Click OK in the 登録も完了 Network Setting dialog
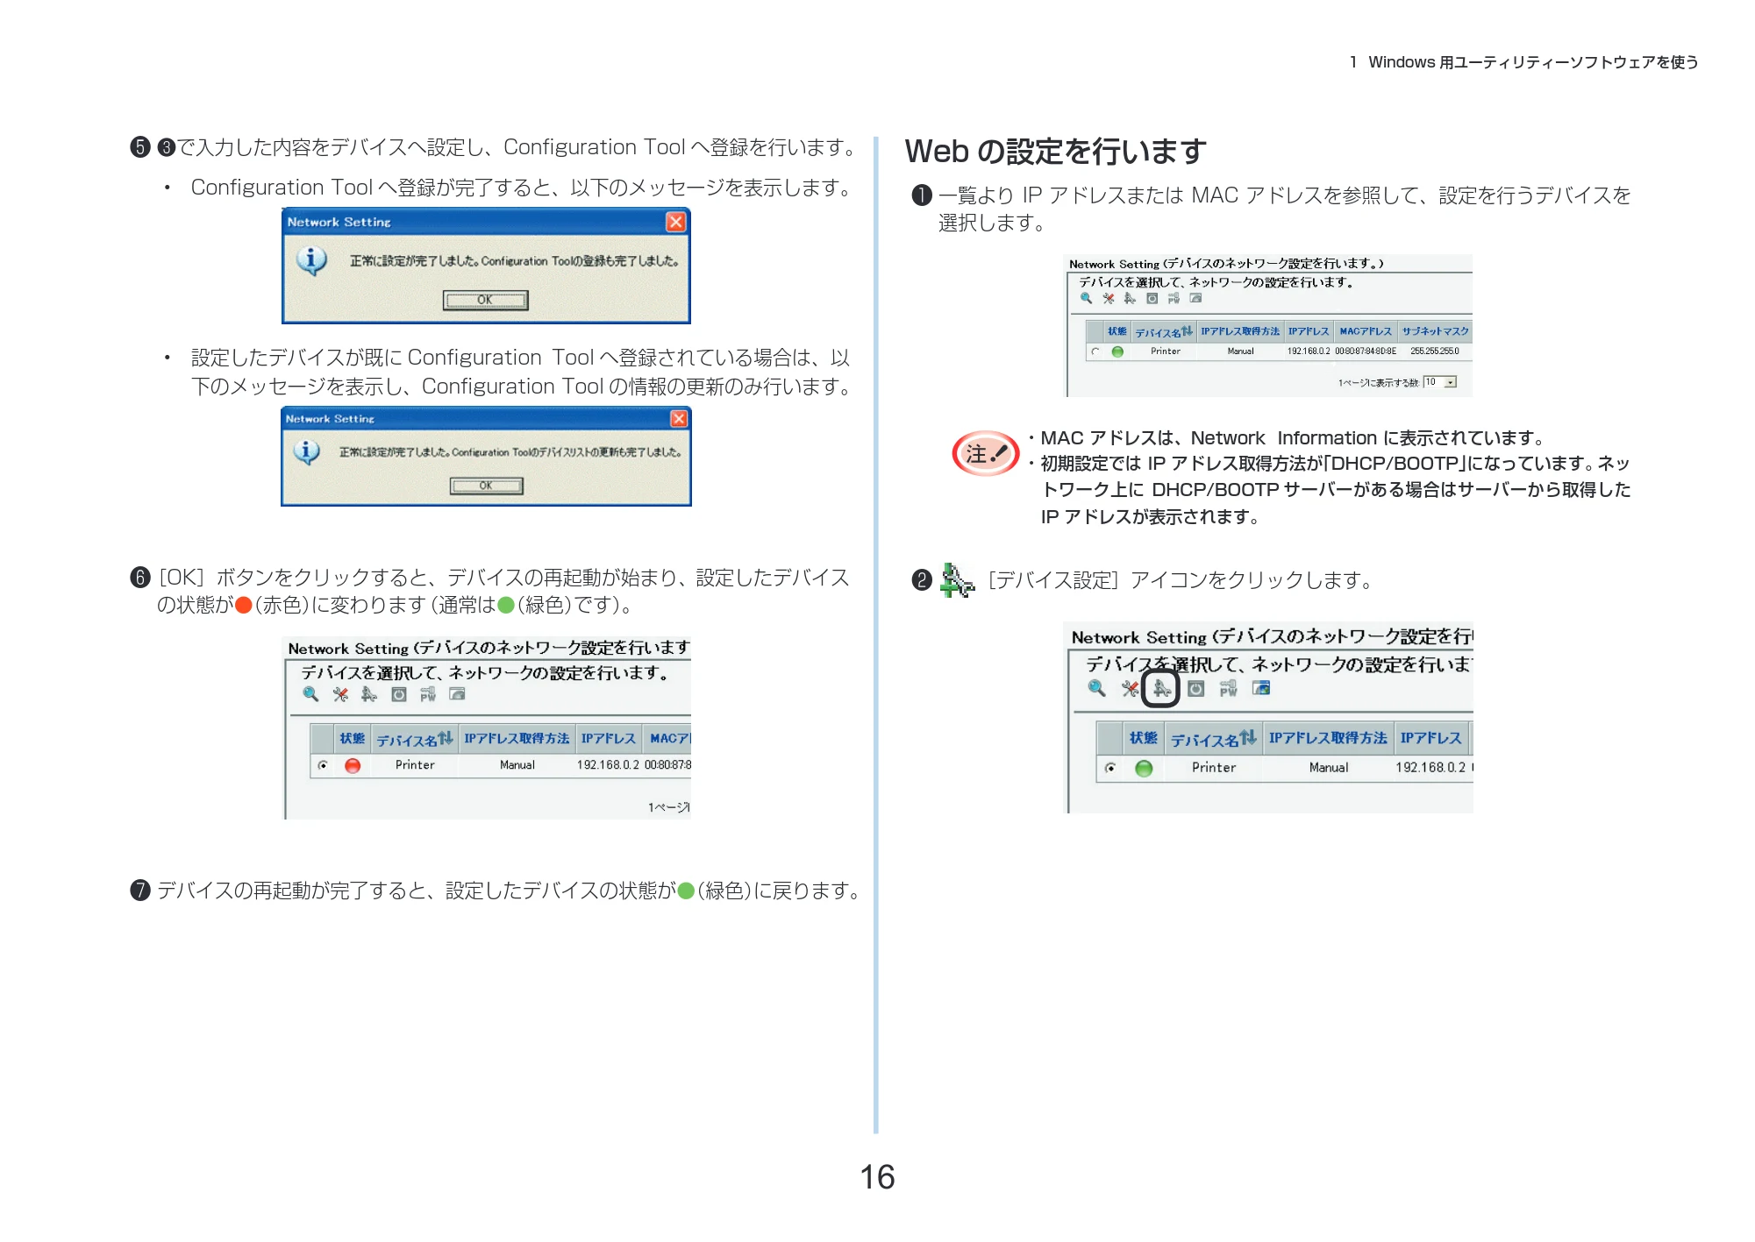The height and width of the screenshot is (1242, 1755). [x=485, y=301]
